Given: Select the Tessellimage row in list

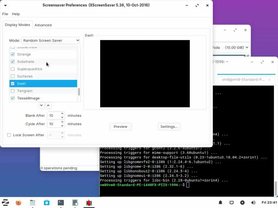Looking at the screenshot, I should pyautogui.click(x=43, y=98).
